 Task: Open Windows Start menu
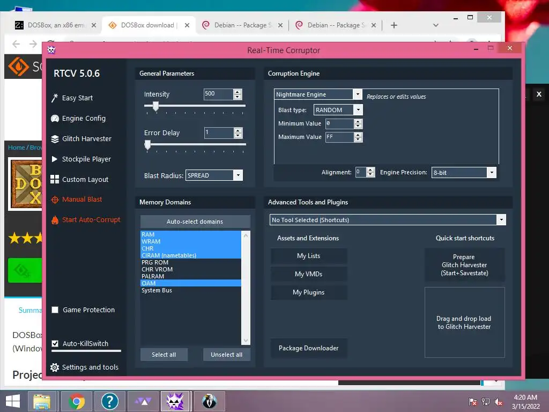click(x=13, y=401)
